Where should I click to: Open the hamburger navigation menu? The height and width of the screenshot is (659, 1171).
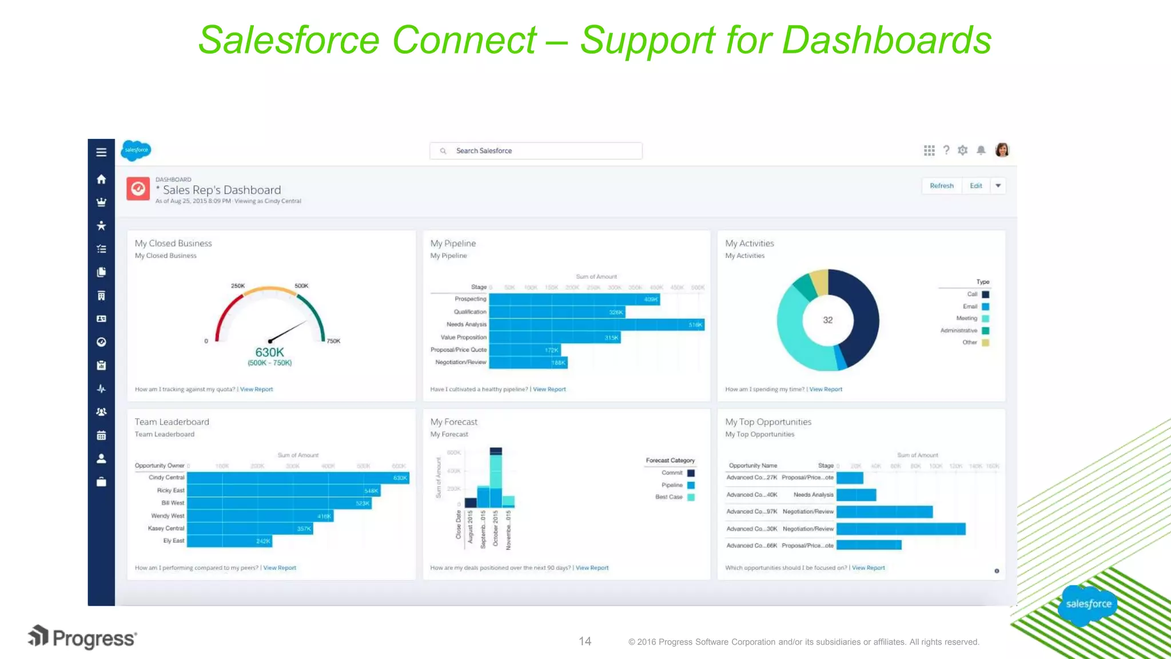101,152
